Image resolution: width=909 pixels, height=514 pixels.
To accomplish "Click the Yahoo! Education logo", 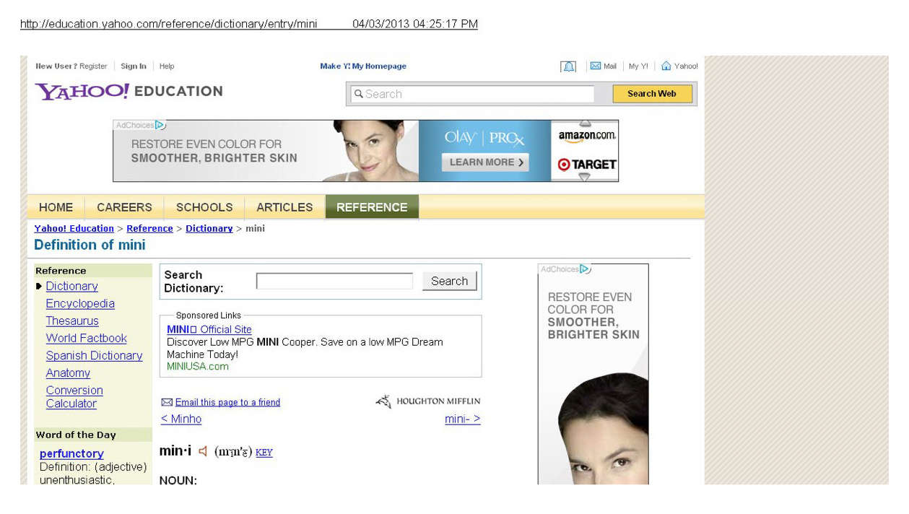I will pyautogui.click(x=129, y=92).
